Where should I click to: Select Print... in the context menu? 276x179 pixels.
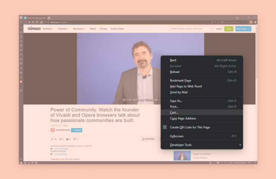click(x=202, y=107)
